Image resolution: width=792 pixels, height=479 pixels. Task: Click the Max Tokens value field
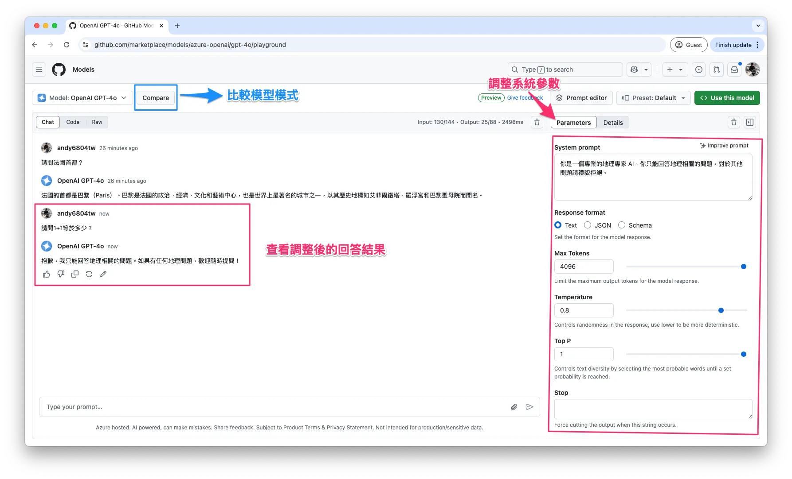click(x=584, y=267)
